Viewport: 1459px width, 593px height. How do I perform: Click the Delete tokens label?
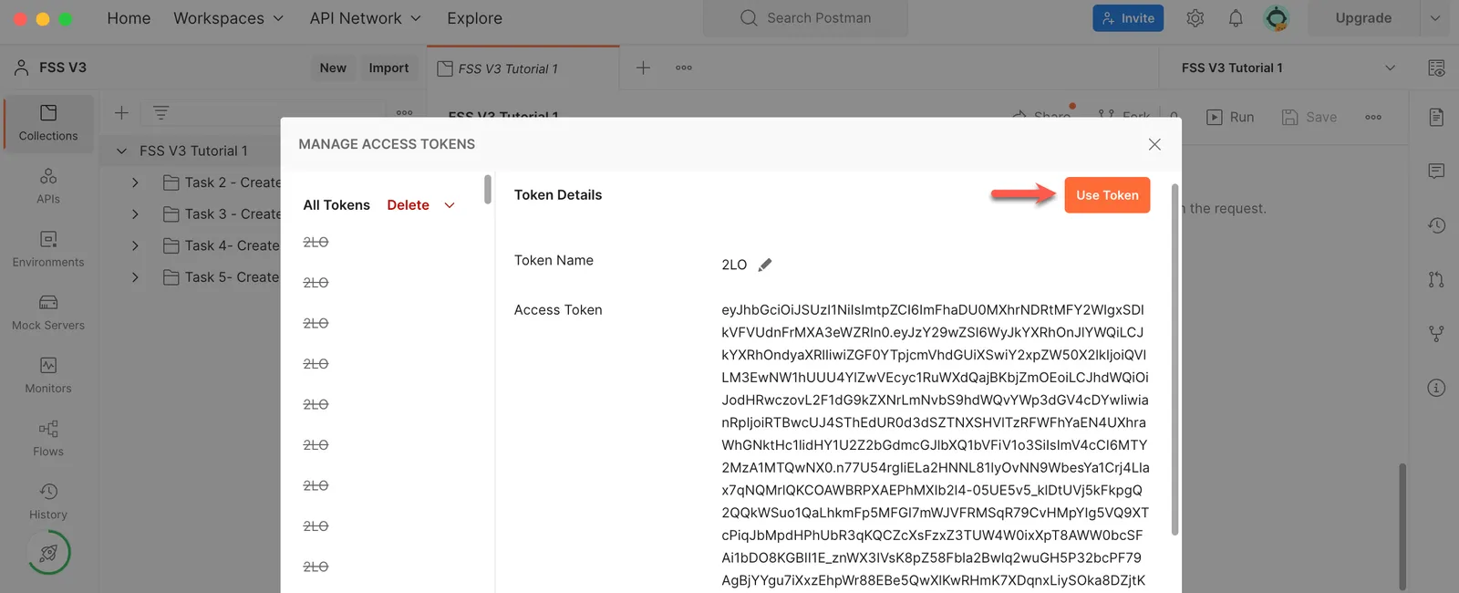(x=408, y=205)
